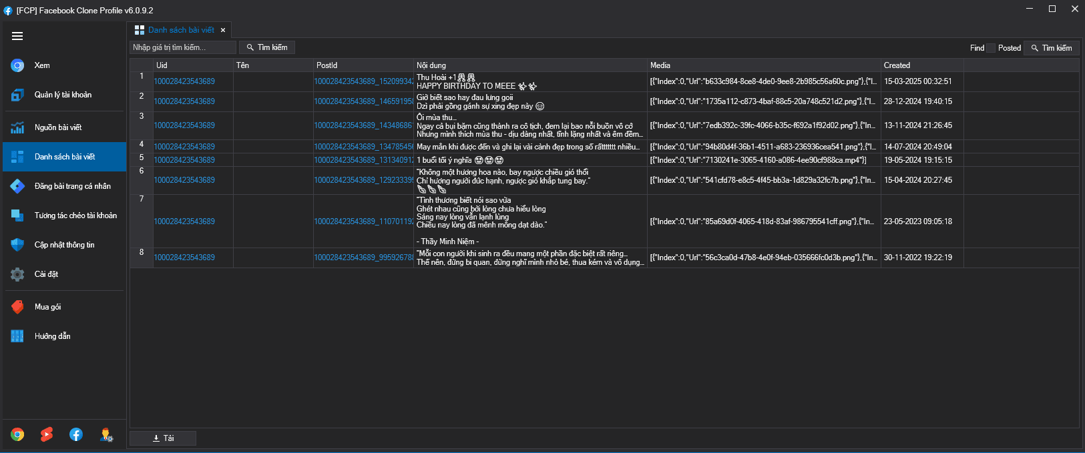Screen dimensions: 1085x453
Task: Click created date 15-04-2024 20:27:45
Action: coord(918,180)
